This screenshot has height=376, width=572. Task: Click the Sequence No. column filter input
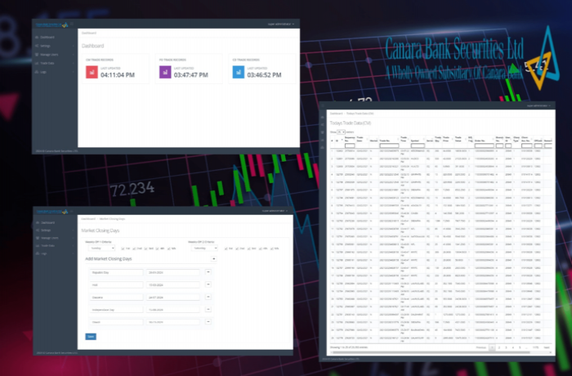pos(350,145)
